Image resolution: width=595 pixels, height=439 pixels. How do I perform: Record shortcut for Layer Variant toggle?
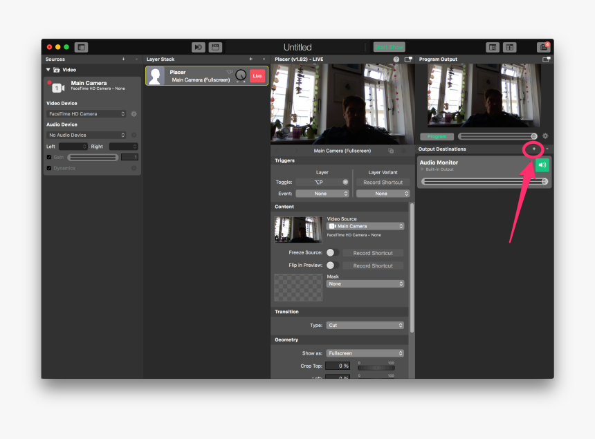383,183
